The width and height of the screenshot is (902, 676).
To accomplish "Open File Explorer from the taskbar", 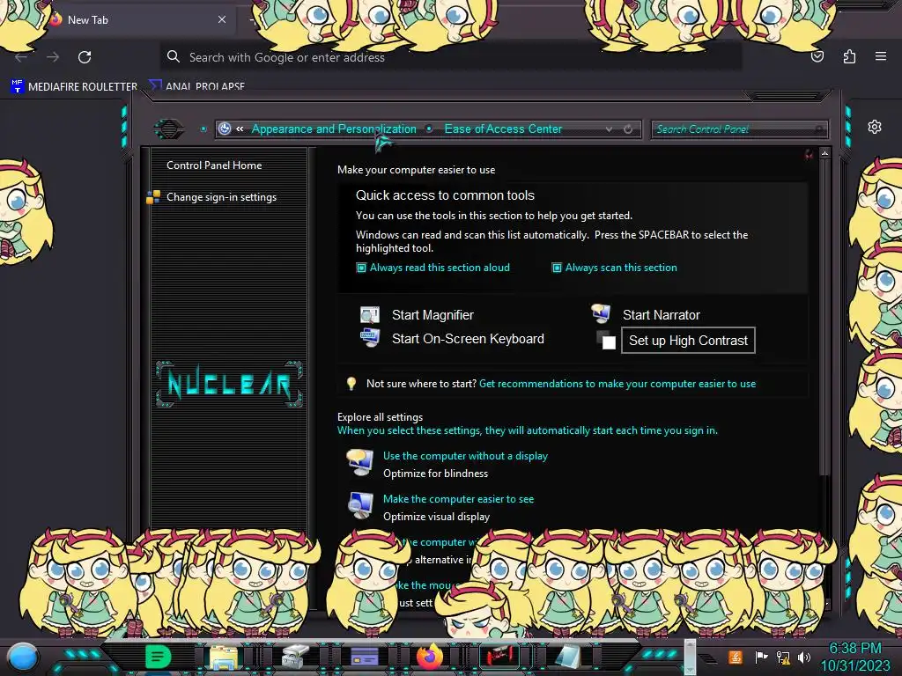I will [223, 657].
